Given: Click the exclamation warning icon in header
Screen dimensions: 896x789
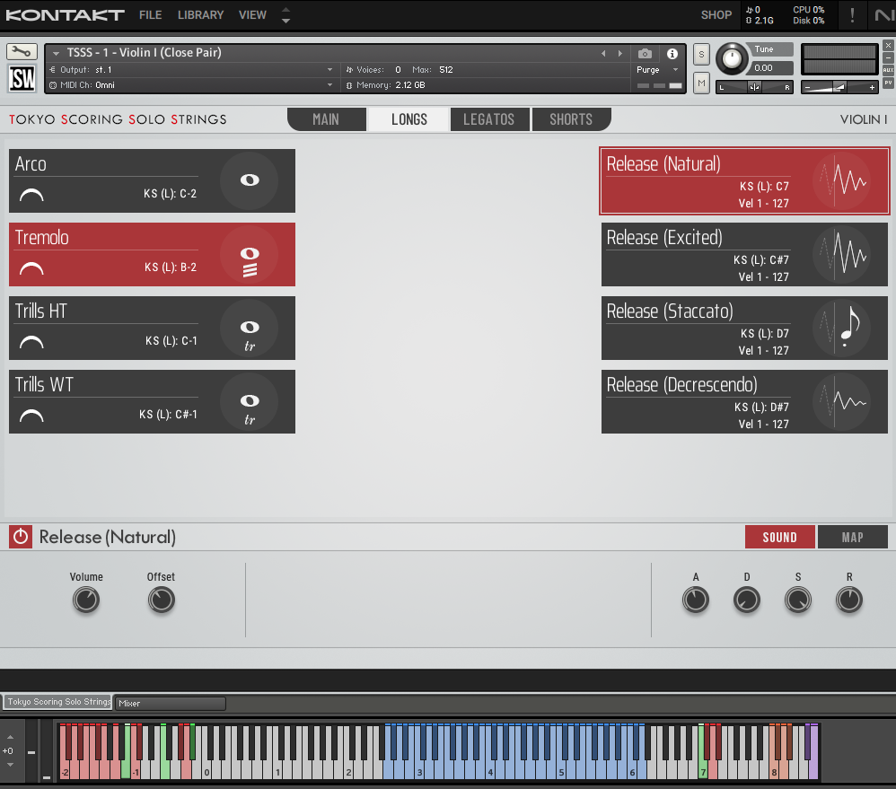Looking at the screenshot, I should 852,14.
